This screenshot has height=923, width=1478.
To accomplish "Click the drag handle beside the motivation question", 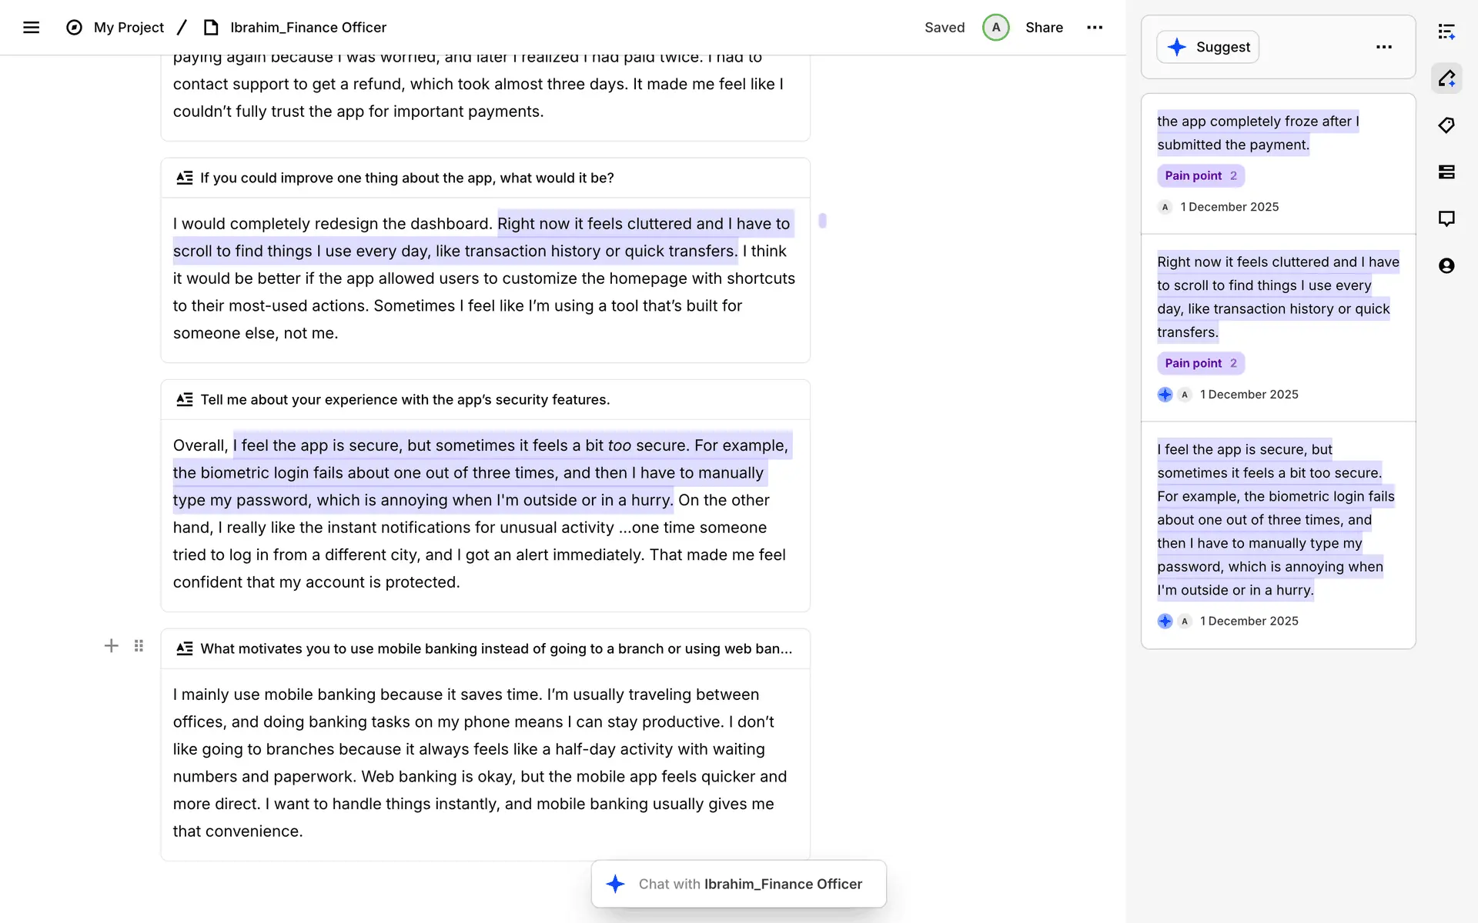I will pos(139,646).
